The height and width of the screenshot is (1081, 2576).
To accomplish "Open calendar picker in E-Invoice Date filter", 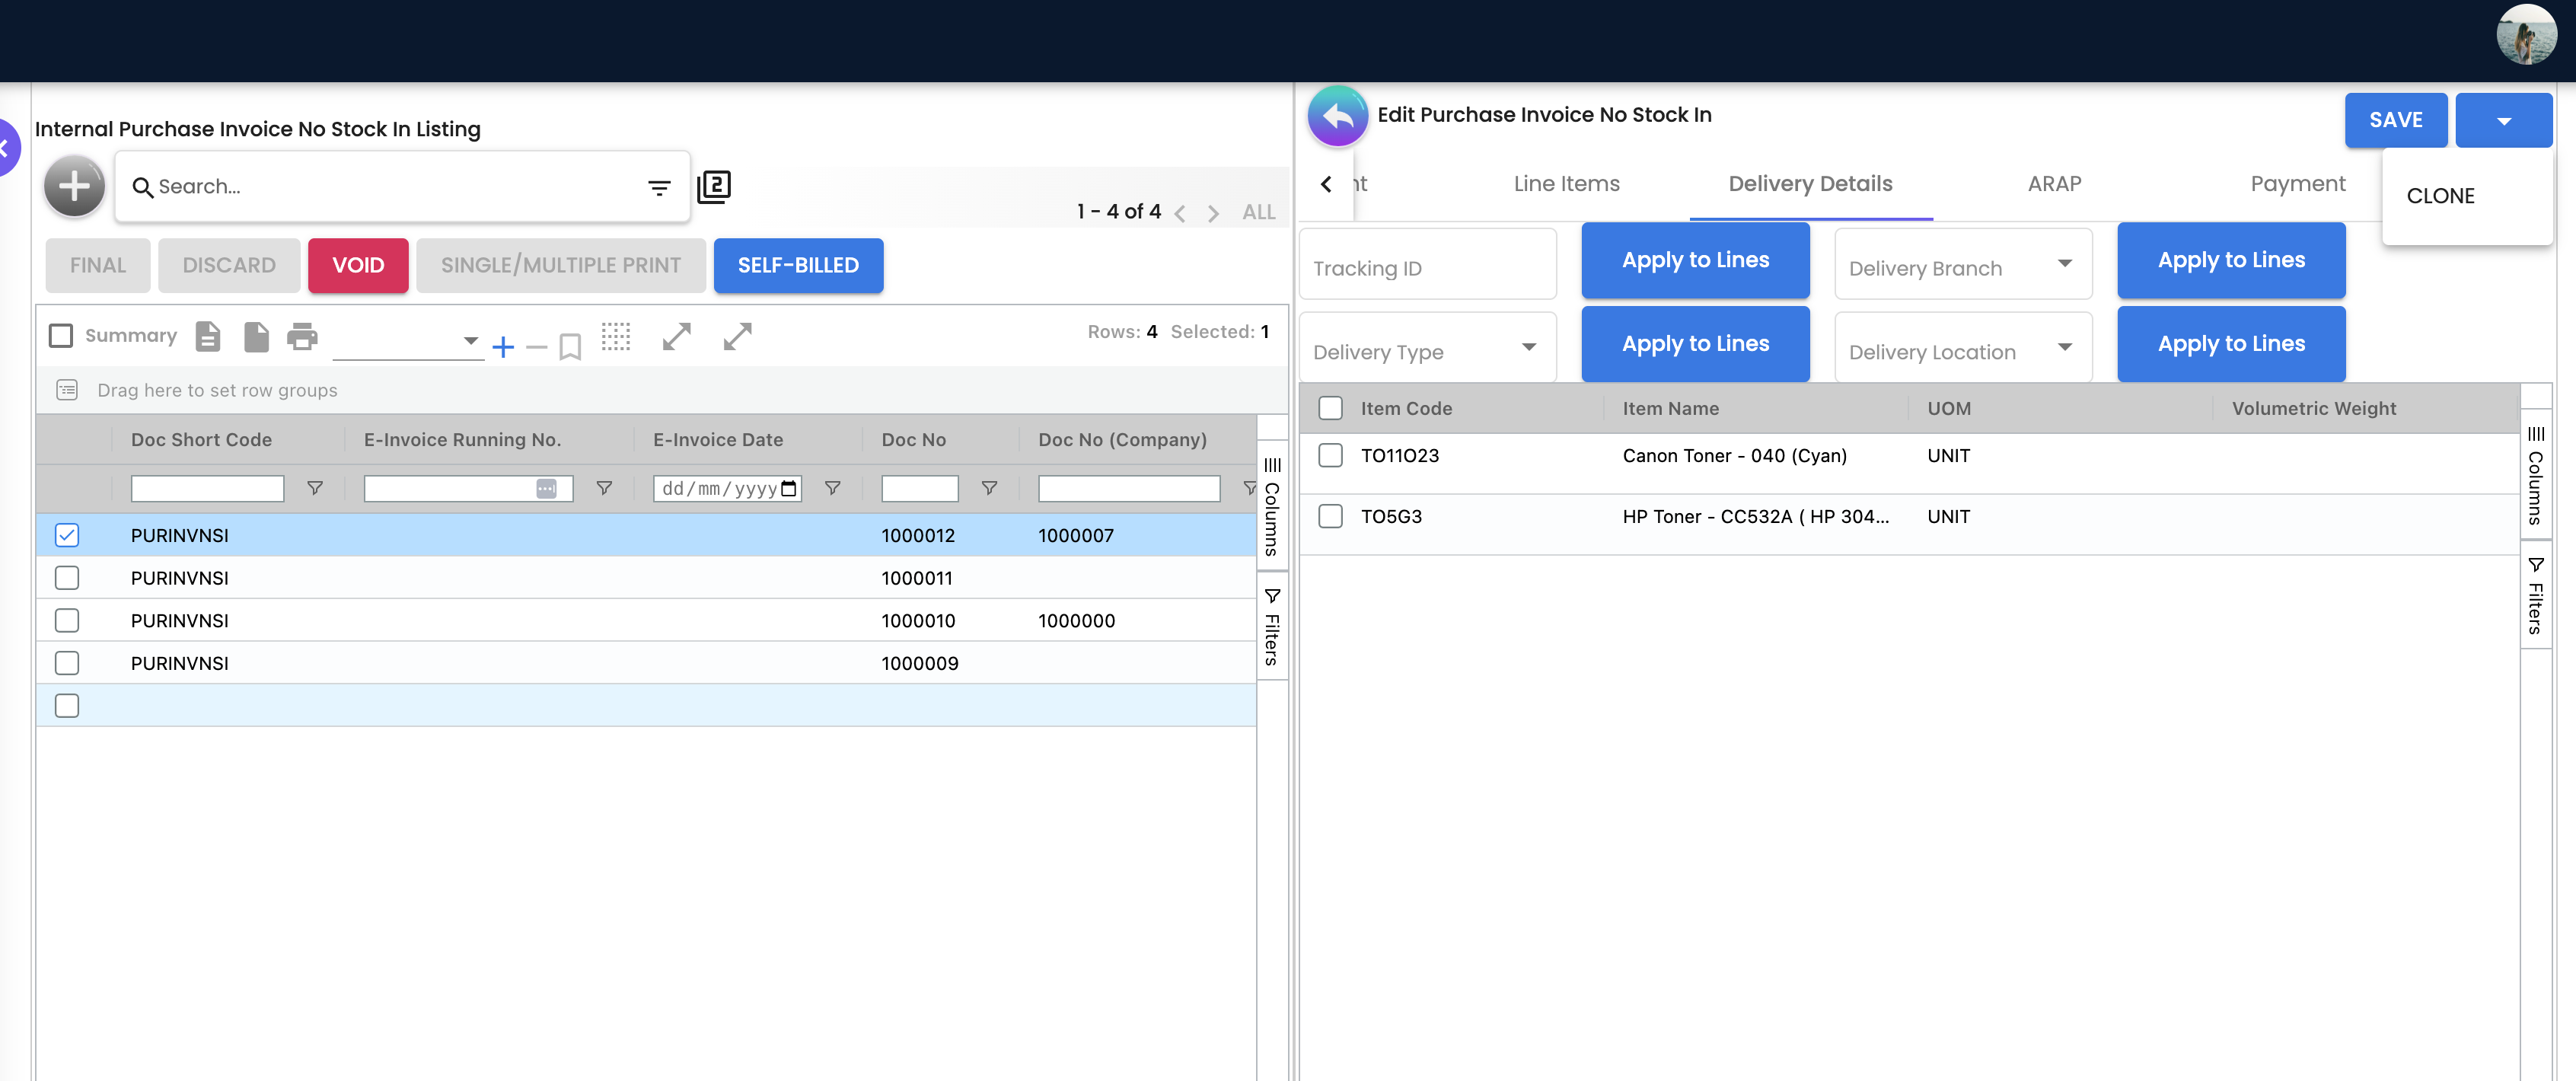I will pos(789,488).
